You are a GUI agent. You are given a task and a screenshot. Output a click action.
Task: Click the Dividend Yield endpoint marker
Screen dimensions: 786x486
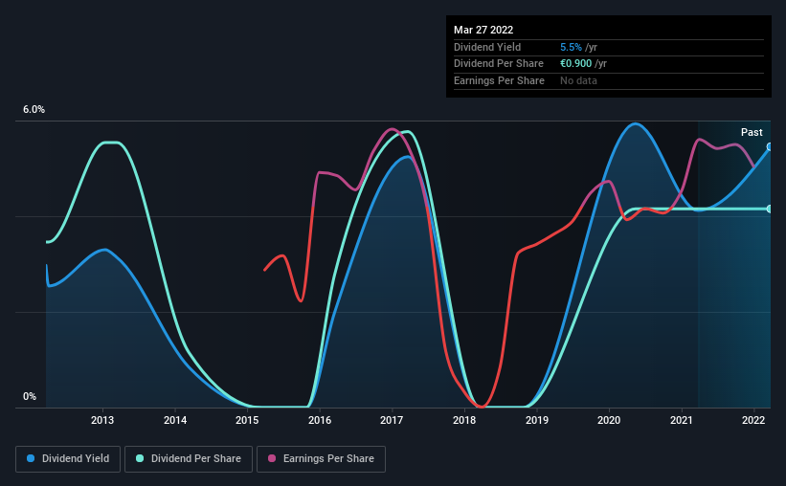click(770, 146)
